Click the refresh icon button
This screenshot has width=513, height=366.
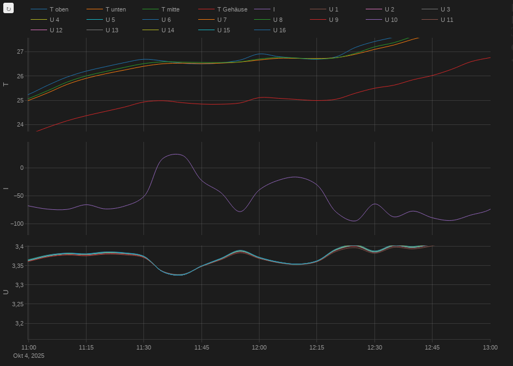point(9,9)
